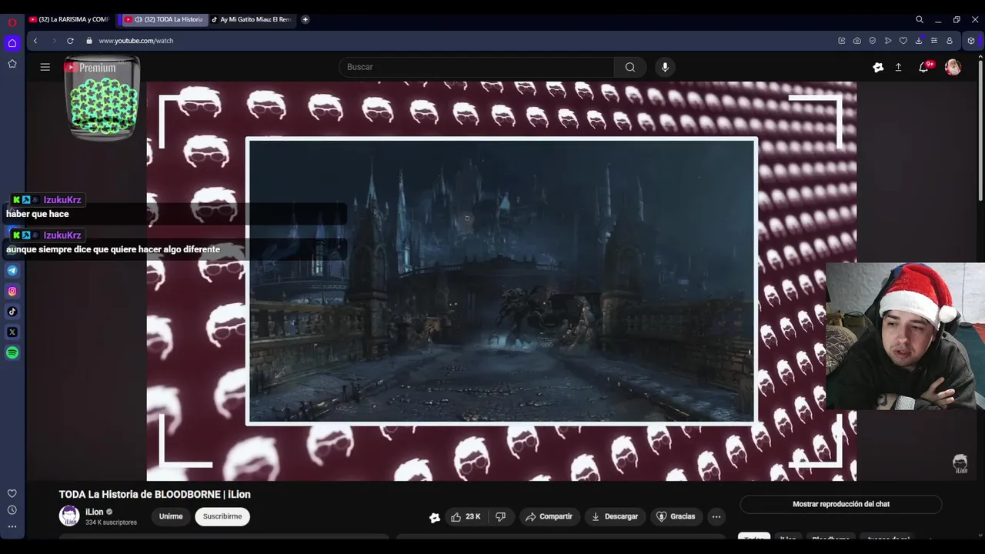Open Spotify in the Opera sidebar
This screenshot has width=985, height=554.
[12, 353]
